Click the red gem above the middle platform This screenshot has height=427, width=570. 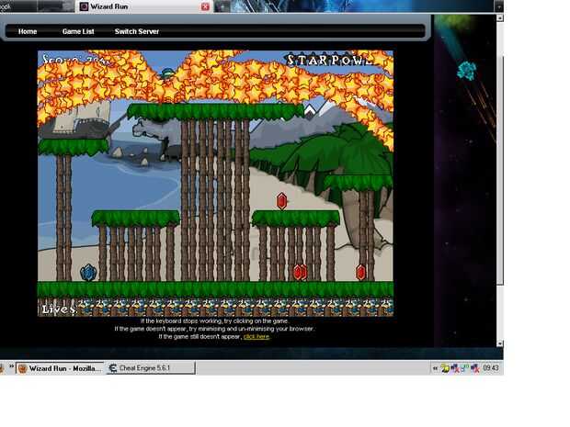[x=281, y=201]
